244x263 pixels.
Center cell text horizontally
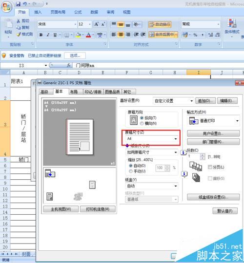click(x=121, y=35)
